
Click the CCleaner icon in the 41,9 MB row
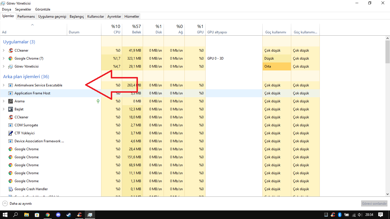(11, 50)
